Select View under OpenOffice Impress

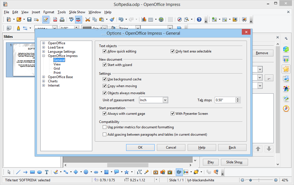click(x=57, y=64)
